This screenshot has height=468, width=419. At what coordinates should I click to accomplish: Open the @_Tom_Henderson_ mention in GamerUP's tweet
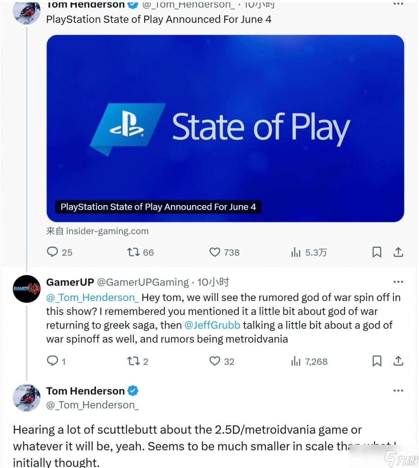click(x=92, y=298)
